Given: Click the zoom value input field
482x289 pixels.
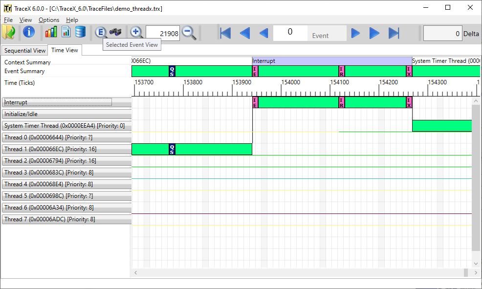Looking at the screenshot, I should tap(163, 33).
